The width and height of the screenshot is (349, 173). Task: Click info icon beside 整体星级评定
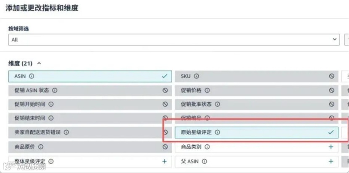(x=51, y=161)
